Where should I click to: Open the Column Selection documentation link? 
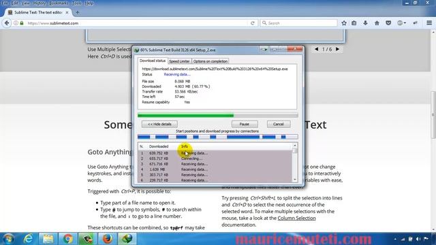[x=296, y=218]
